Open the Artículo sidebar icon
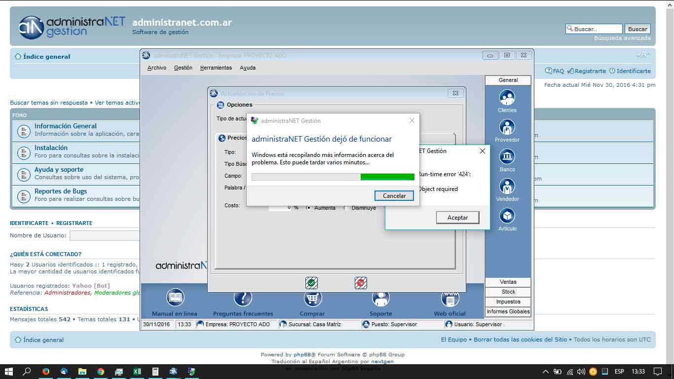The width and height of the screenshot is (674, 379). [507, 216]
